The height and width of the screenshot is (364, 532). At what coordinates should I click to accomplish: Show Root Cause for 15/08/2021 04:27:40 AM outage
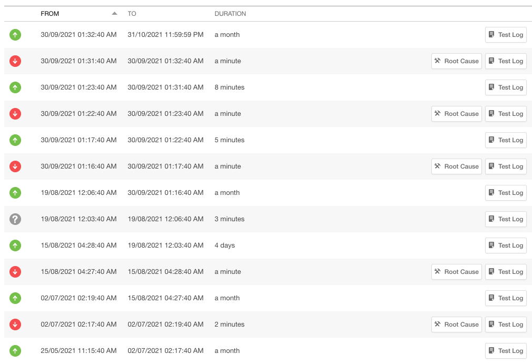[456, 272]
